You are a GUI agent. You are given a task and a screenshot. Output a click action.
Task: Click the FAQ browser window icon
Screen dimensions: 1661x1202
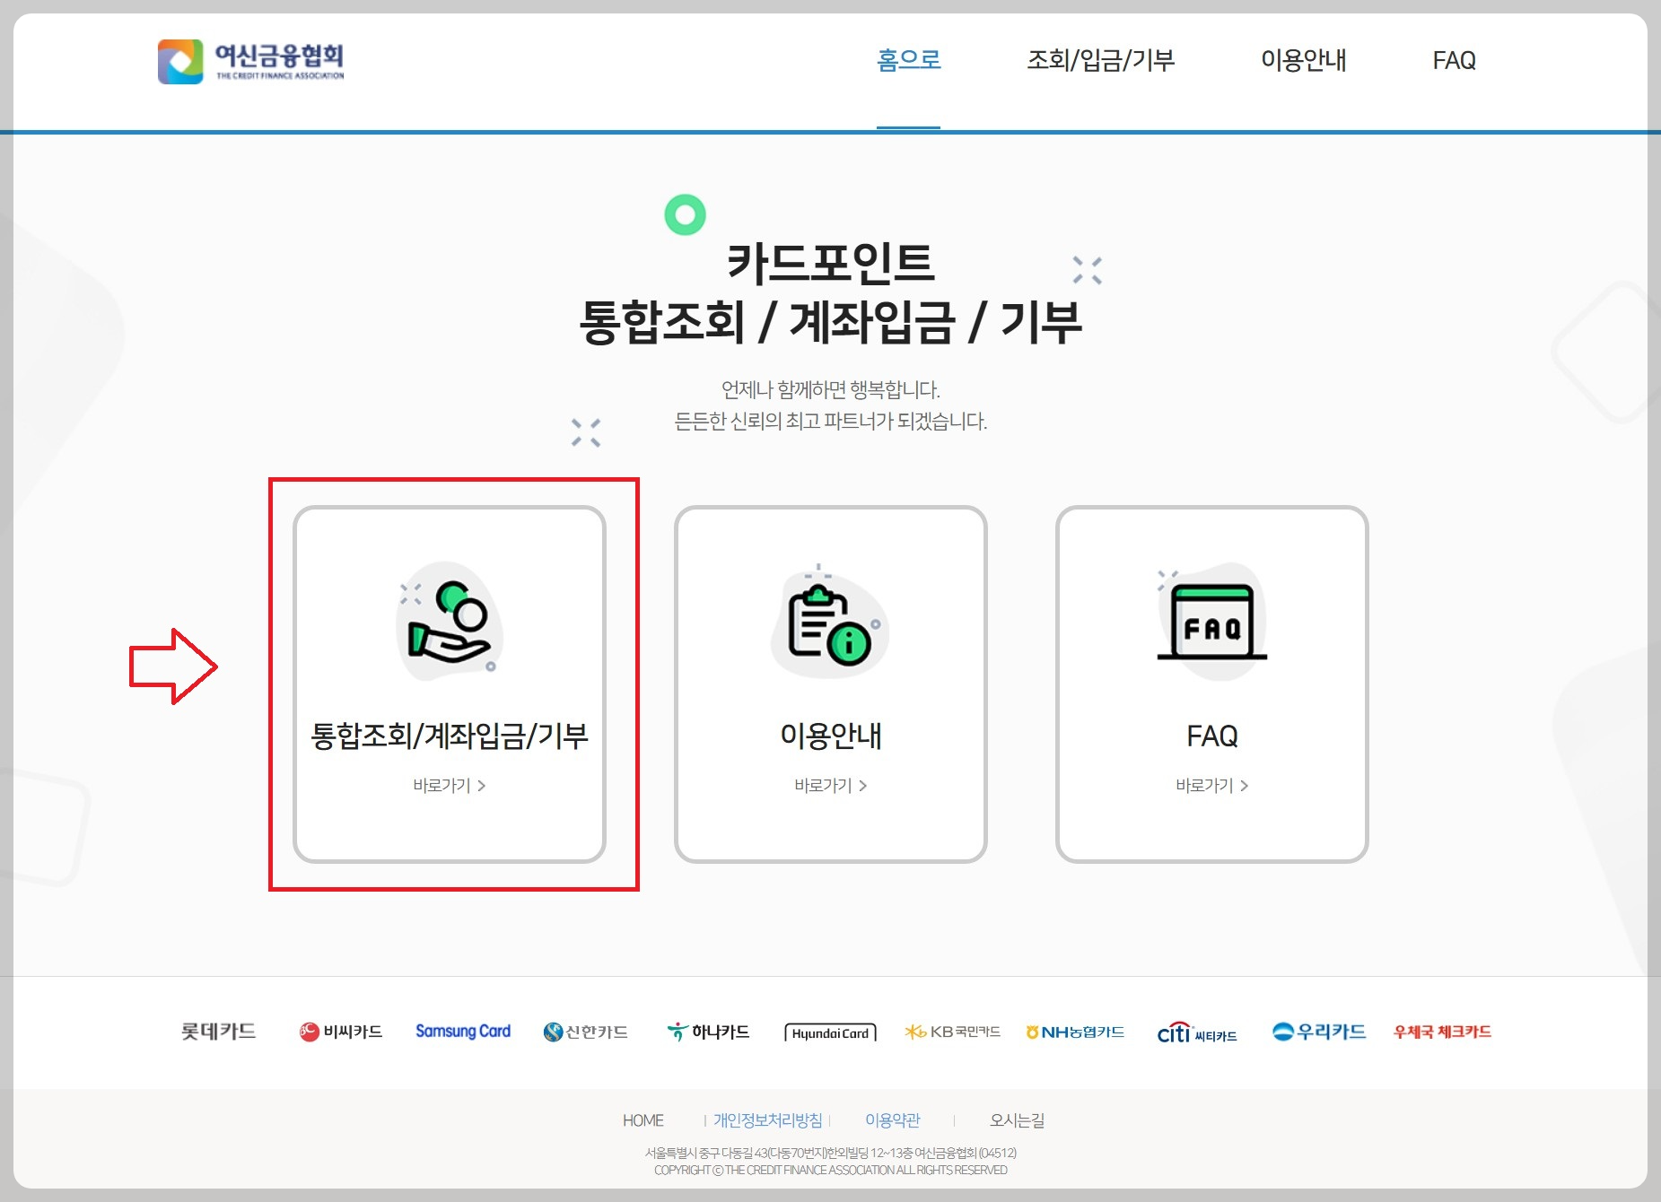point(1210,622)
